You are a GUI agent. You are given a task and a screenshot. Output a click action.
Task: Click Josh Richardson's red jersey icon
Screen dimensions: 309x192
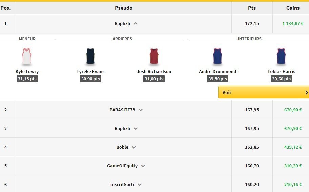point(154,57)
